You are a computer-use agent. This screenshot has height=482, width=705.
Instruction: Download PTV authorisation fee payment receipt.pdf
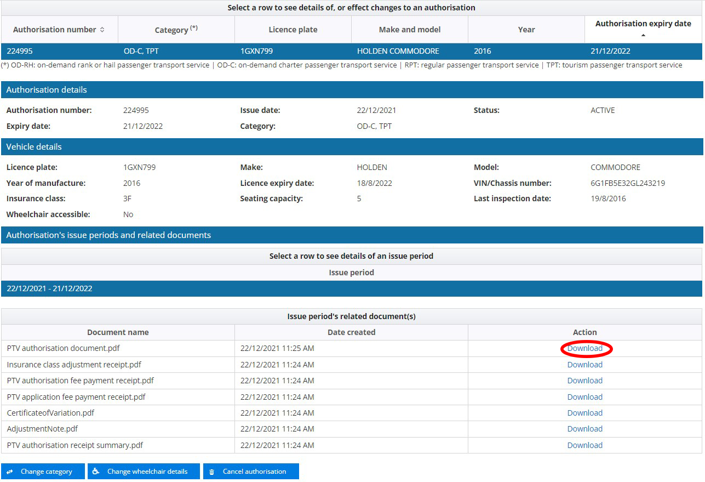pyautogui.click(x=584, y=381)
